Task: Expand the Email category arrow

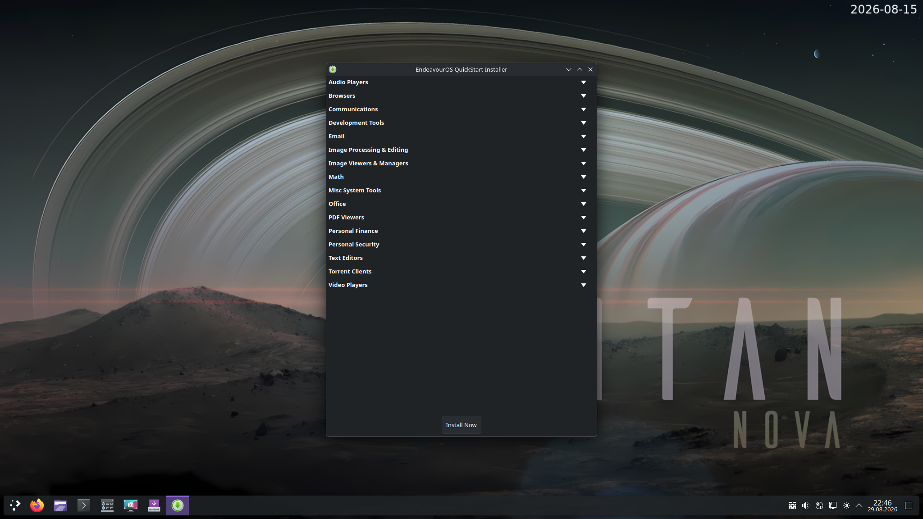Action: [584, 137]
